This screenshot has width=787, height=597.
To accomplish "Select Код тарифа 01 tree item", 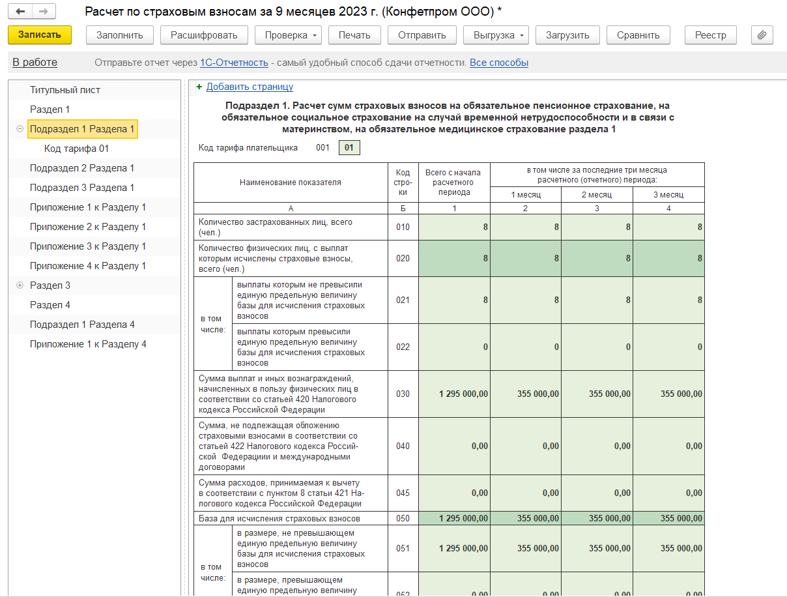I will click(x=76, y=149).
